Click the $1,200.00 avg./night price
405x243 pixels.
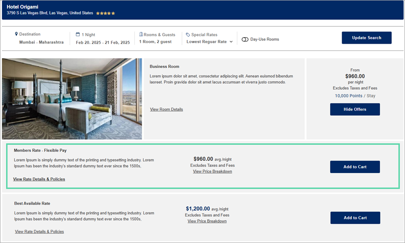pyautogui.click(x=207, y=209)
